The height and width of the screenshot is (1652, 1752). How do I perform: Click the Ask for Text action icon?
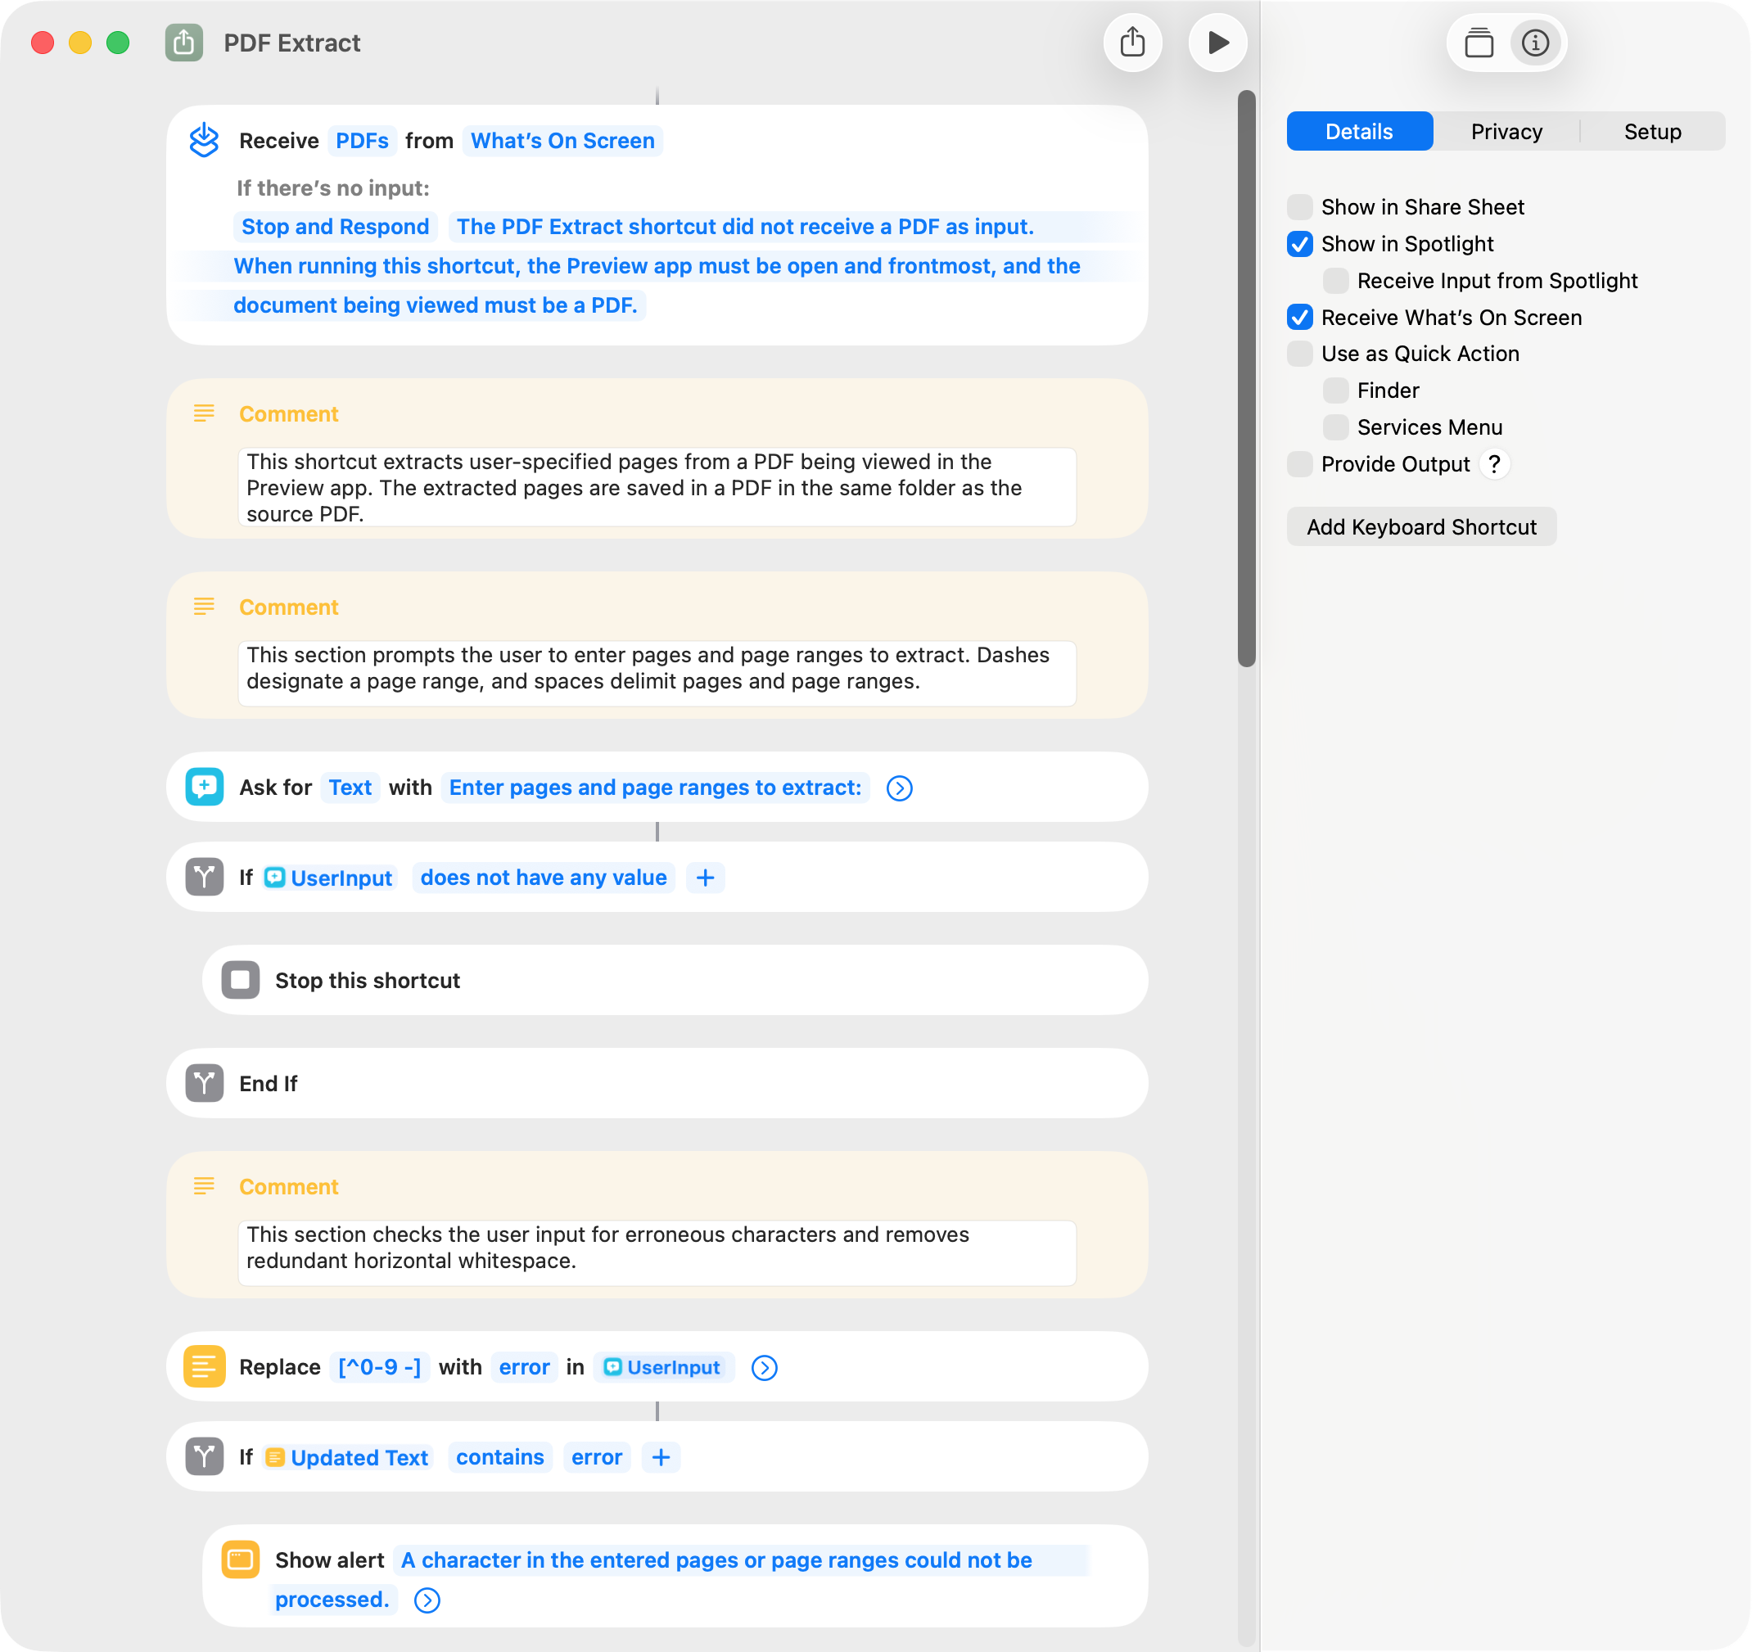tap(205, 787)
